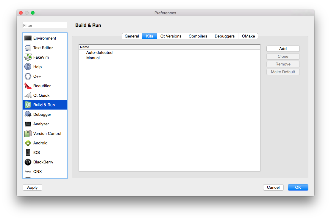Viewport: 331px width, 220px height.
Task: Confirm preferences with OK button
Action: 298,188
